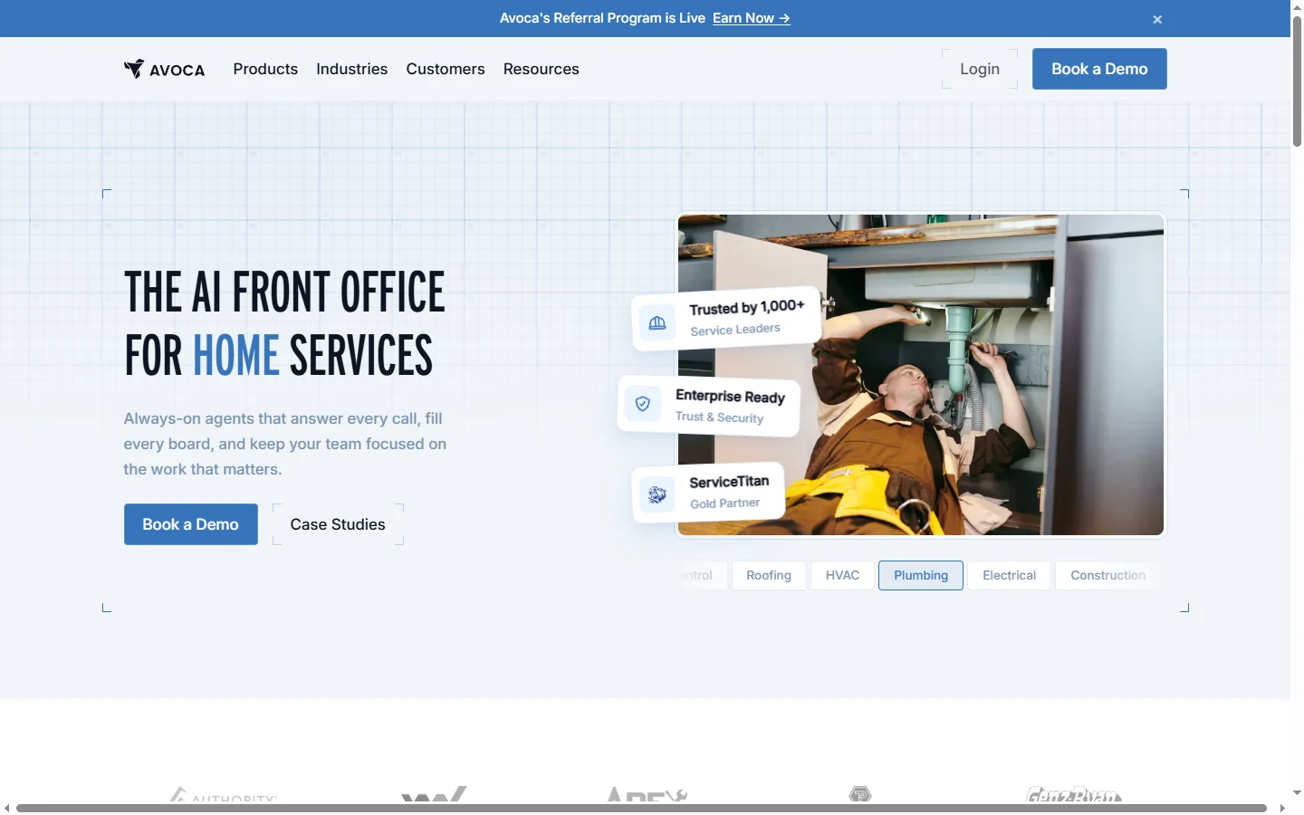Open the Earn Now referral link
The width and height of the screenshot is (1304, 815).
751,18
